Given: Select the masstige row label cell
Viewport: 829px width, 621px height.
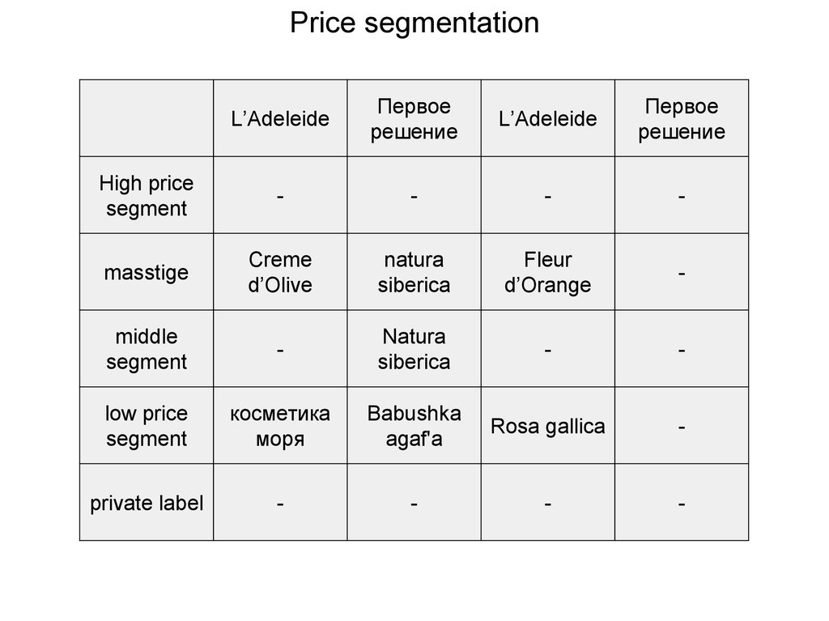Looking at the screenshot, I should [147, 272].
